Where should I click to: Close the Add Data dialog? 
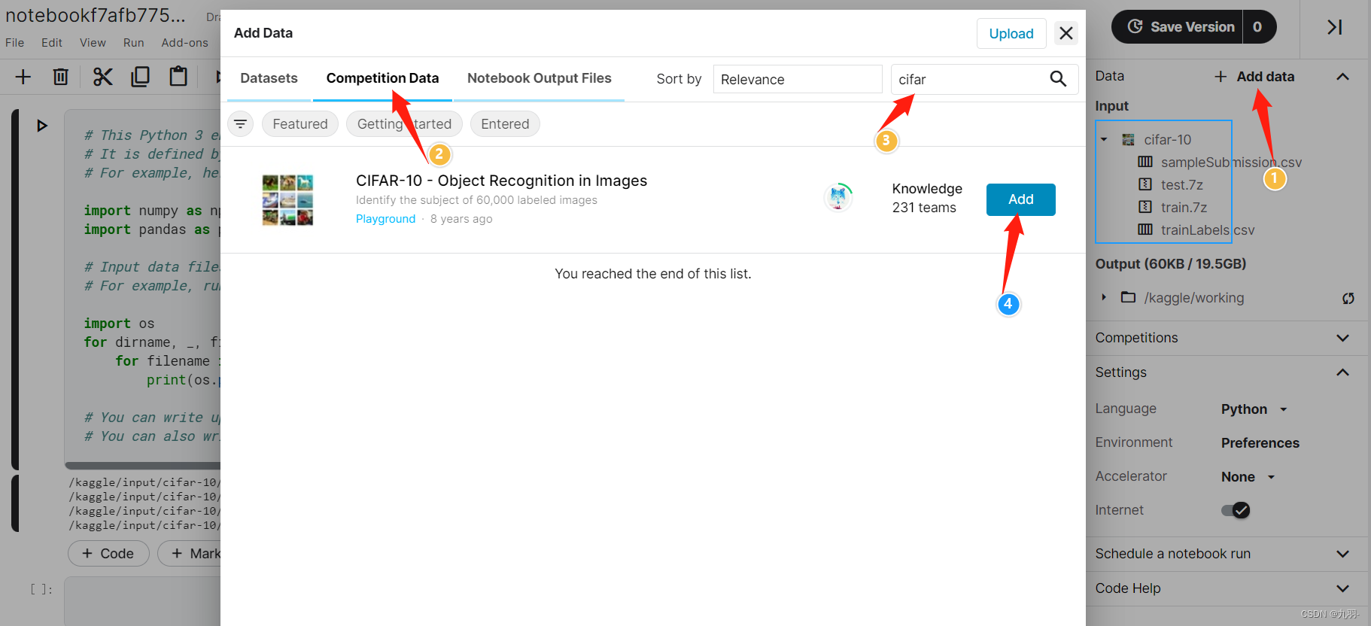(x=1066, y=33)
